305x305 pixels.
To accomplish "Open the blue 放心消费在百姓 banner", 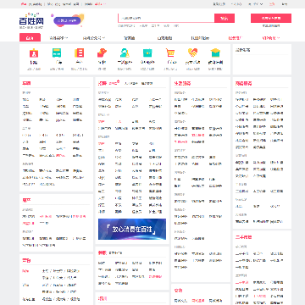I will 132,229.
